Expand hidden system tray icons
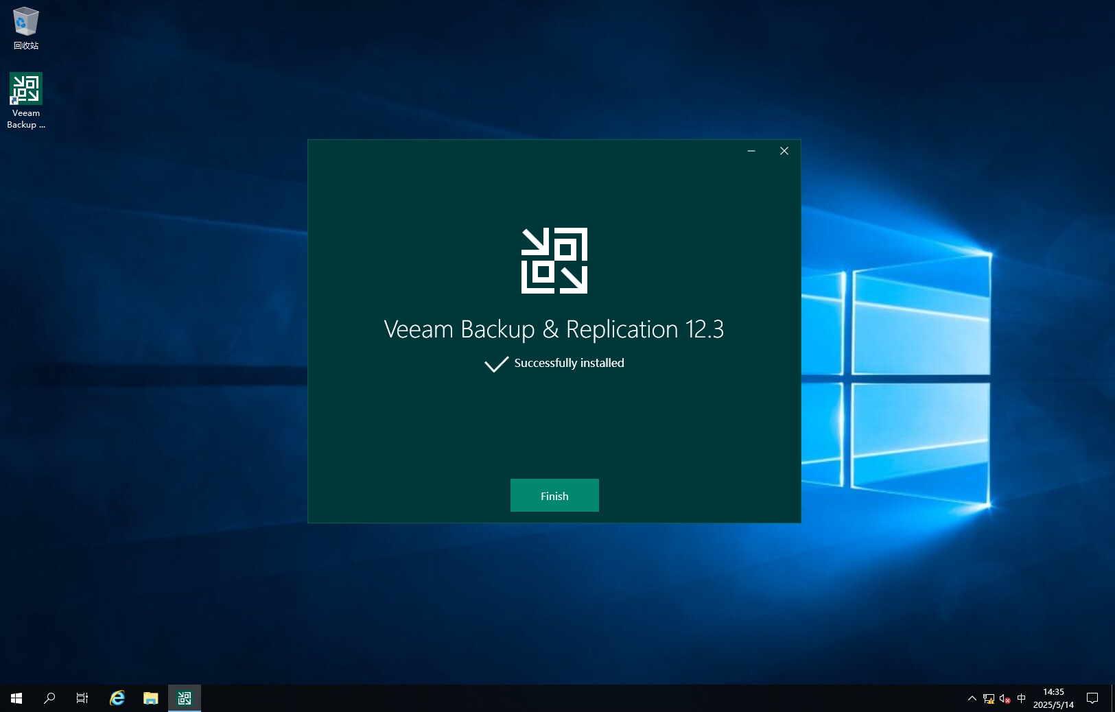This screenshot has height=712, width=1115. (x=972, y=698)
